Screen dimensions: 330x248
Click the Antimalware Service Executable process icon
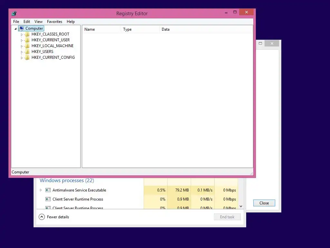click(48, 190)
